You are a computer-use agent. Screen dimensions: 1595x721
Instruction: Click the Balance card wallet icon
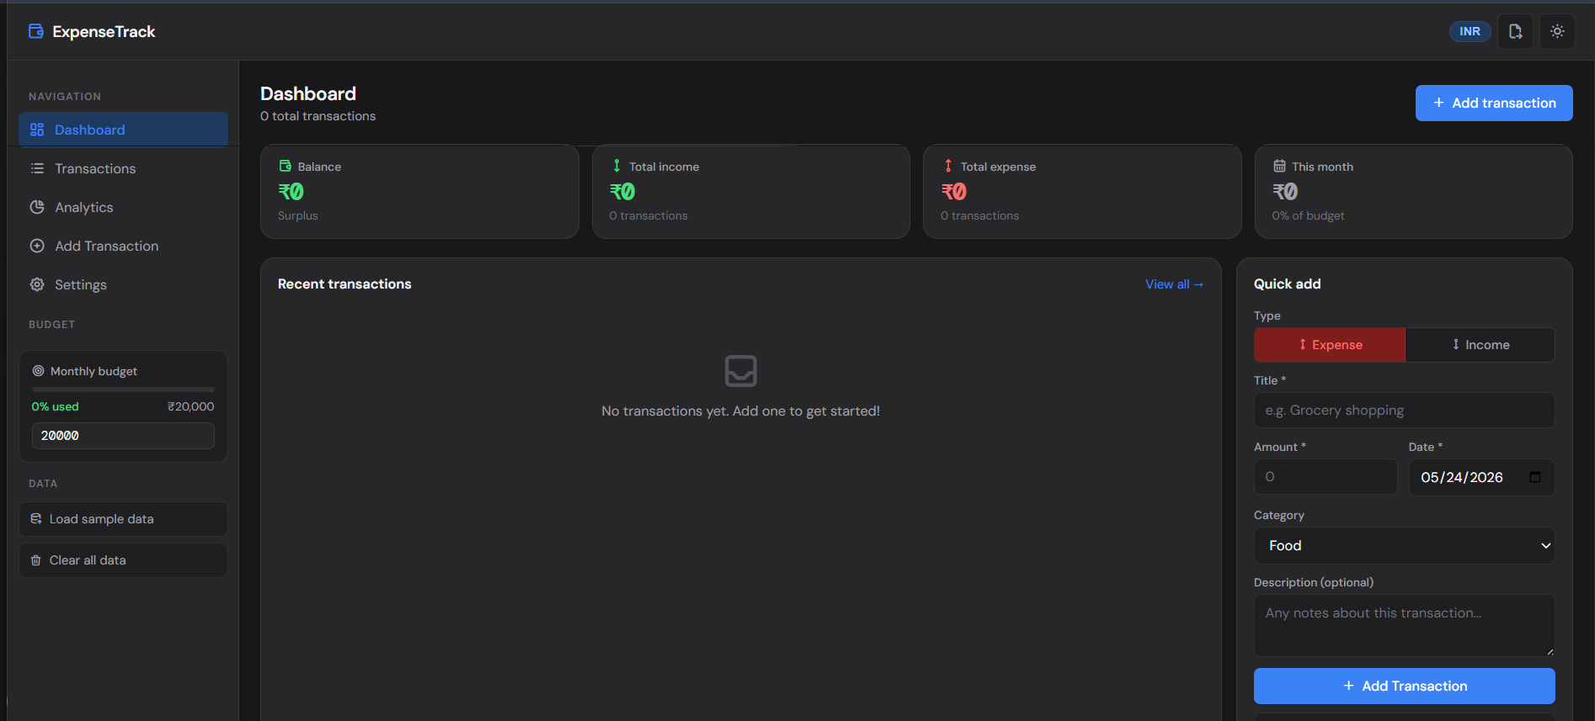click(285, 166)
